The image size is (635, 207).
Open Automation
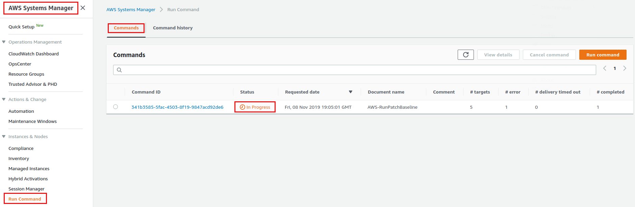pos(21,111)
